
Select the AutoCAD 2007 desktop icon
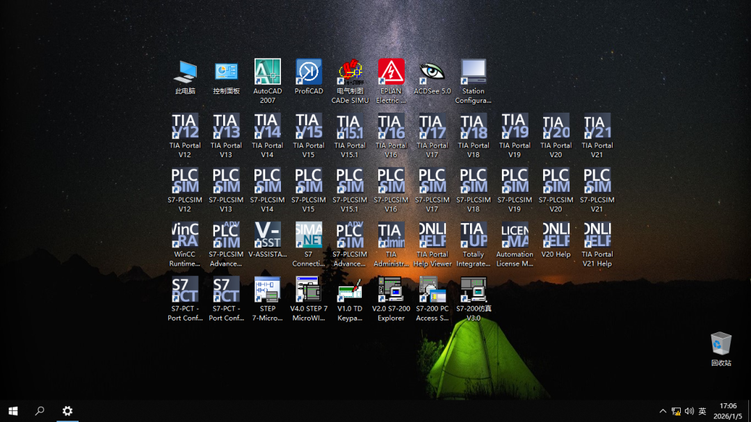268,72
